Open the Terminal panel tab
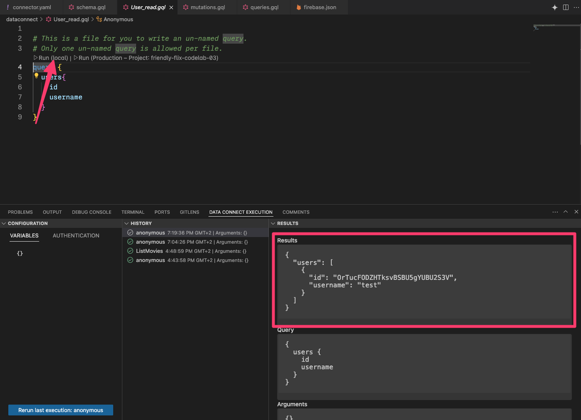 point(133,212)
